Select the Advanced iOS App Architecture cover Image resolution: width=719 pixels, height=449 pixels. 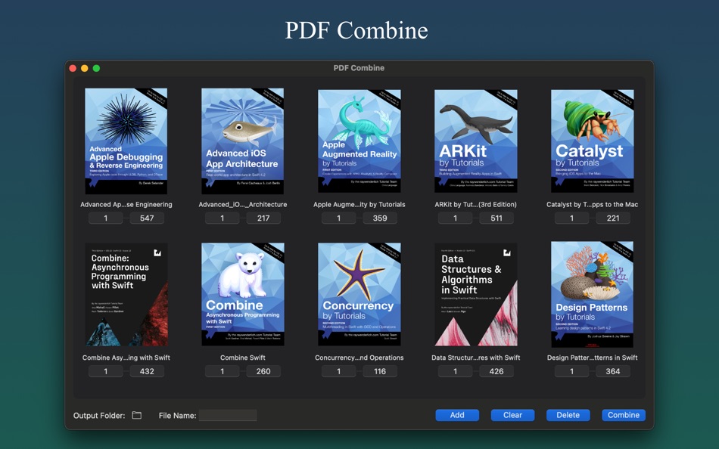pos(243,141)
